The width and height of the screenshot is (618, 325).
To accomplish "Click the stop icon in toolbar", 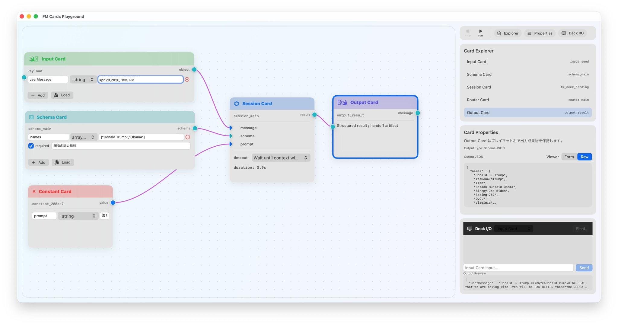I will tap(468, 31).
